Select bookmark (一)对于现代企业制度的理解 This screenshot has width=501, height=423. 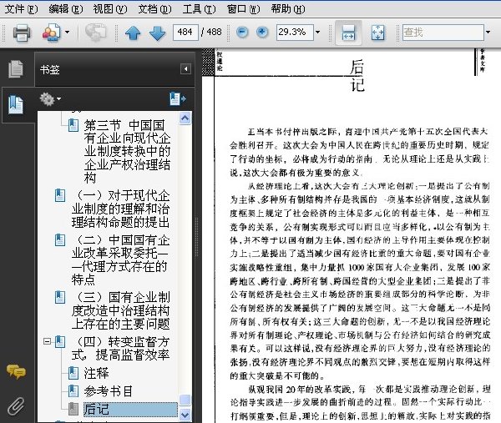[121, 209]
